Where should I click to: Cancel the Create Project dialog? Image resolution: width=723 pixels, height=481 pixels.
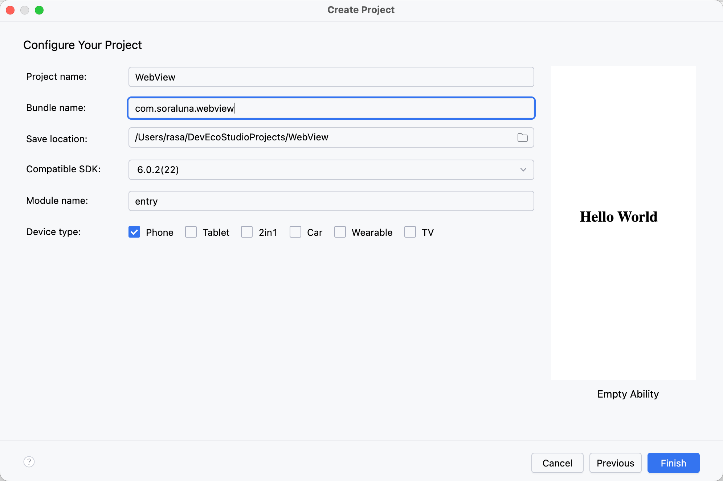click(x=557, y=463)
